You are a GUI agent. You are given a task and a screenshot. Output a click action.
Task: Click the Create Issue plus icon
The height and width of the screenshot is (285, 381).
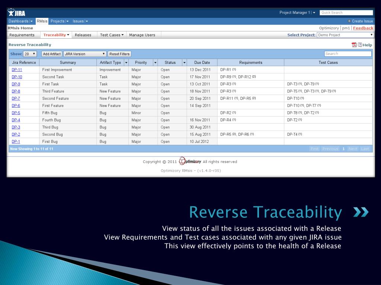tap(349, 21)
